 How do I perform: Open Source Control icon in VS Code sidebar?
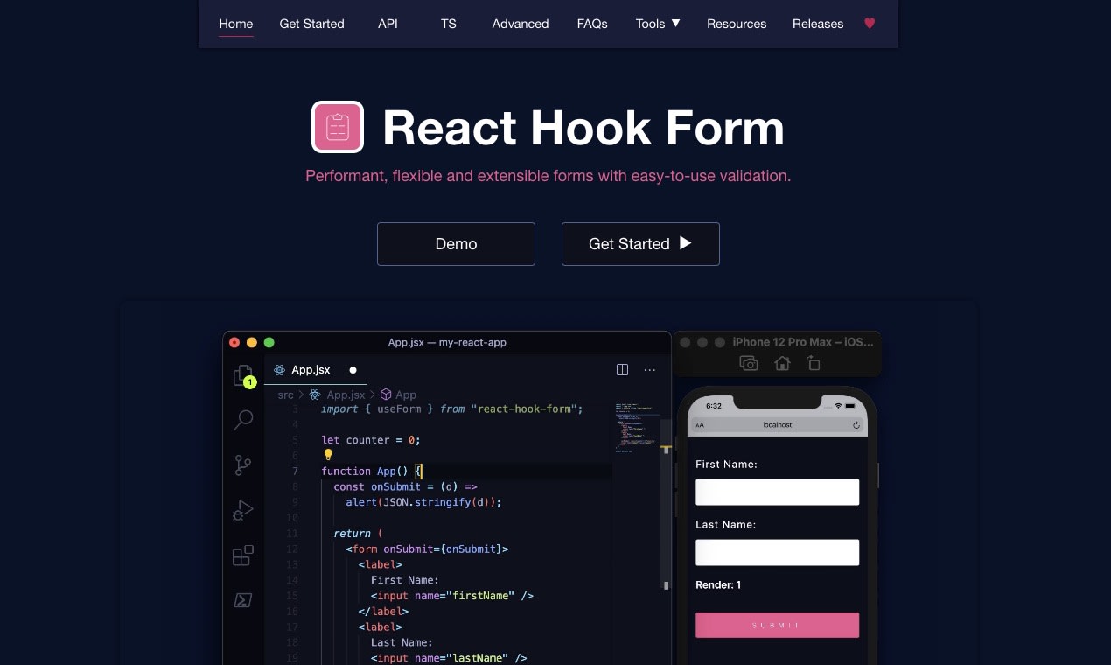[243, 465]
